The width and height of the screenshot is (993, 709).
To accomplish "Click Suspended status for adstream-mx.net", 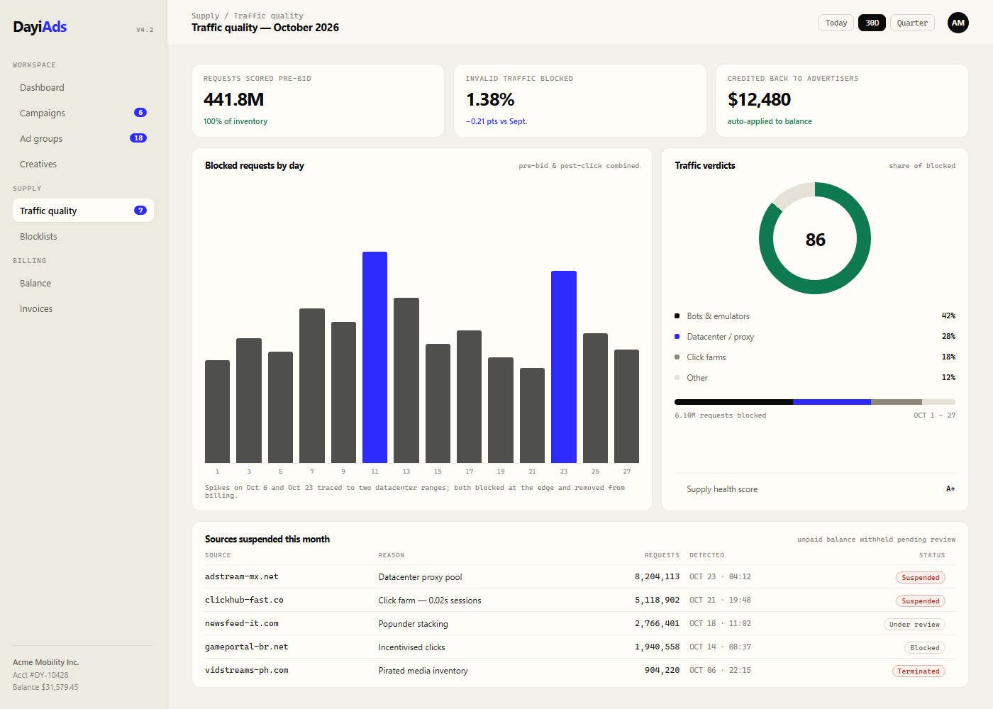I will (920, 577).
